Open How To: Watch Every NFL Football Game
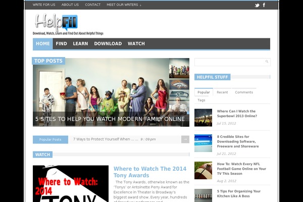The image size is (303, 202). pyautogui.click(x=241, y=169)
